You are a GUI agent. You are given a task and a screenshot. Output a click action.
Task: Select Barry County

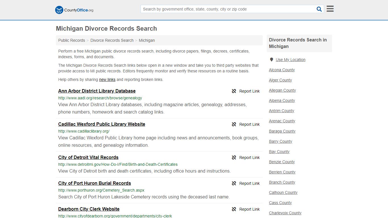click(280, 141)
